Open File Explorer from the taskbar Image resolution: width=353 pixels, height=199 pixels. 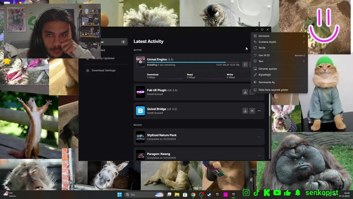177,195
